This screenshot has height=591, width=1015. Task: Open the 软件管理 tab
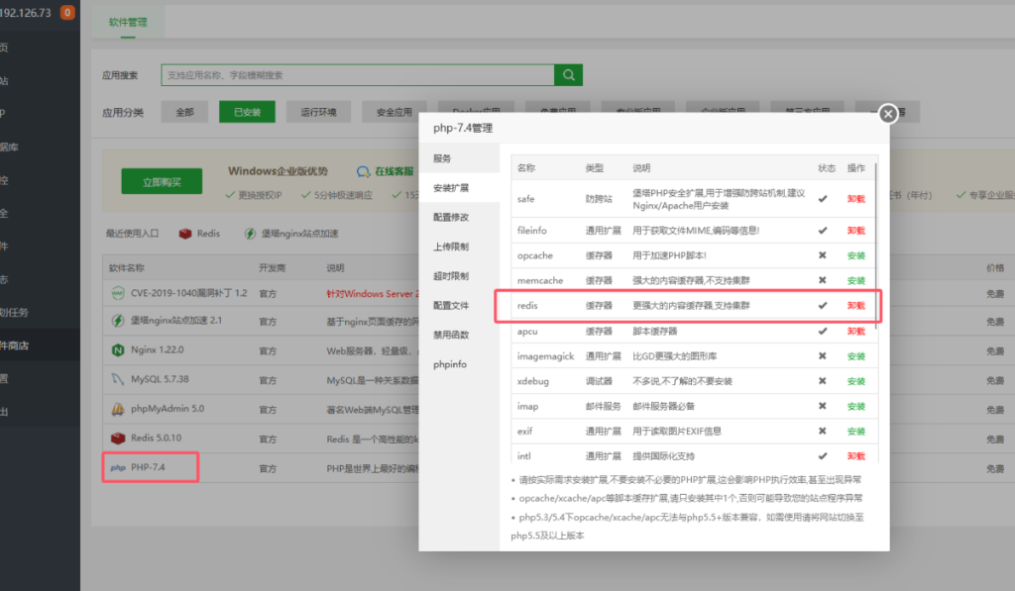tap(128, 22)
